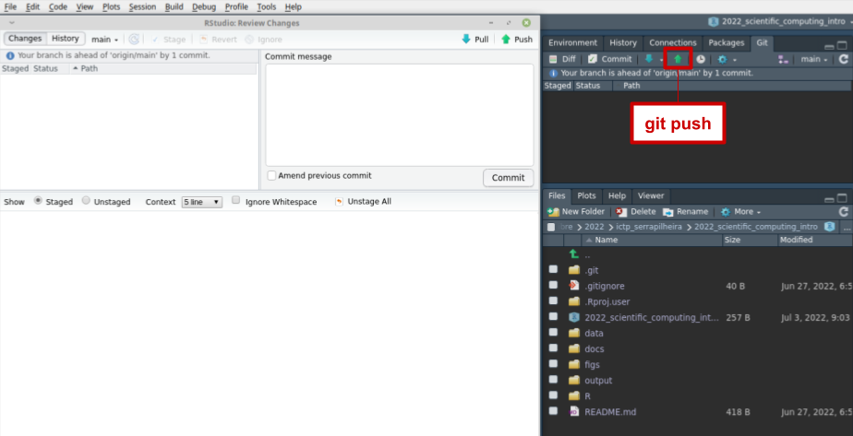Open the Context lines dropdown

point(201,202)
